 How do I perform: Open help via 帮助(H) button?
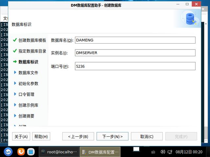(41, 136)
